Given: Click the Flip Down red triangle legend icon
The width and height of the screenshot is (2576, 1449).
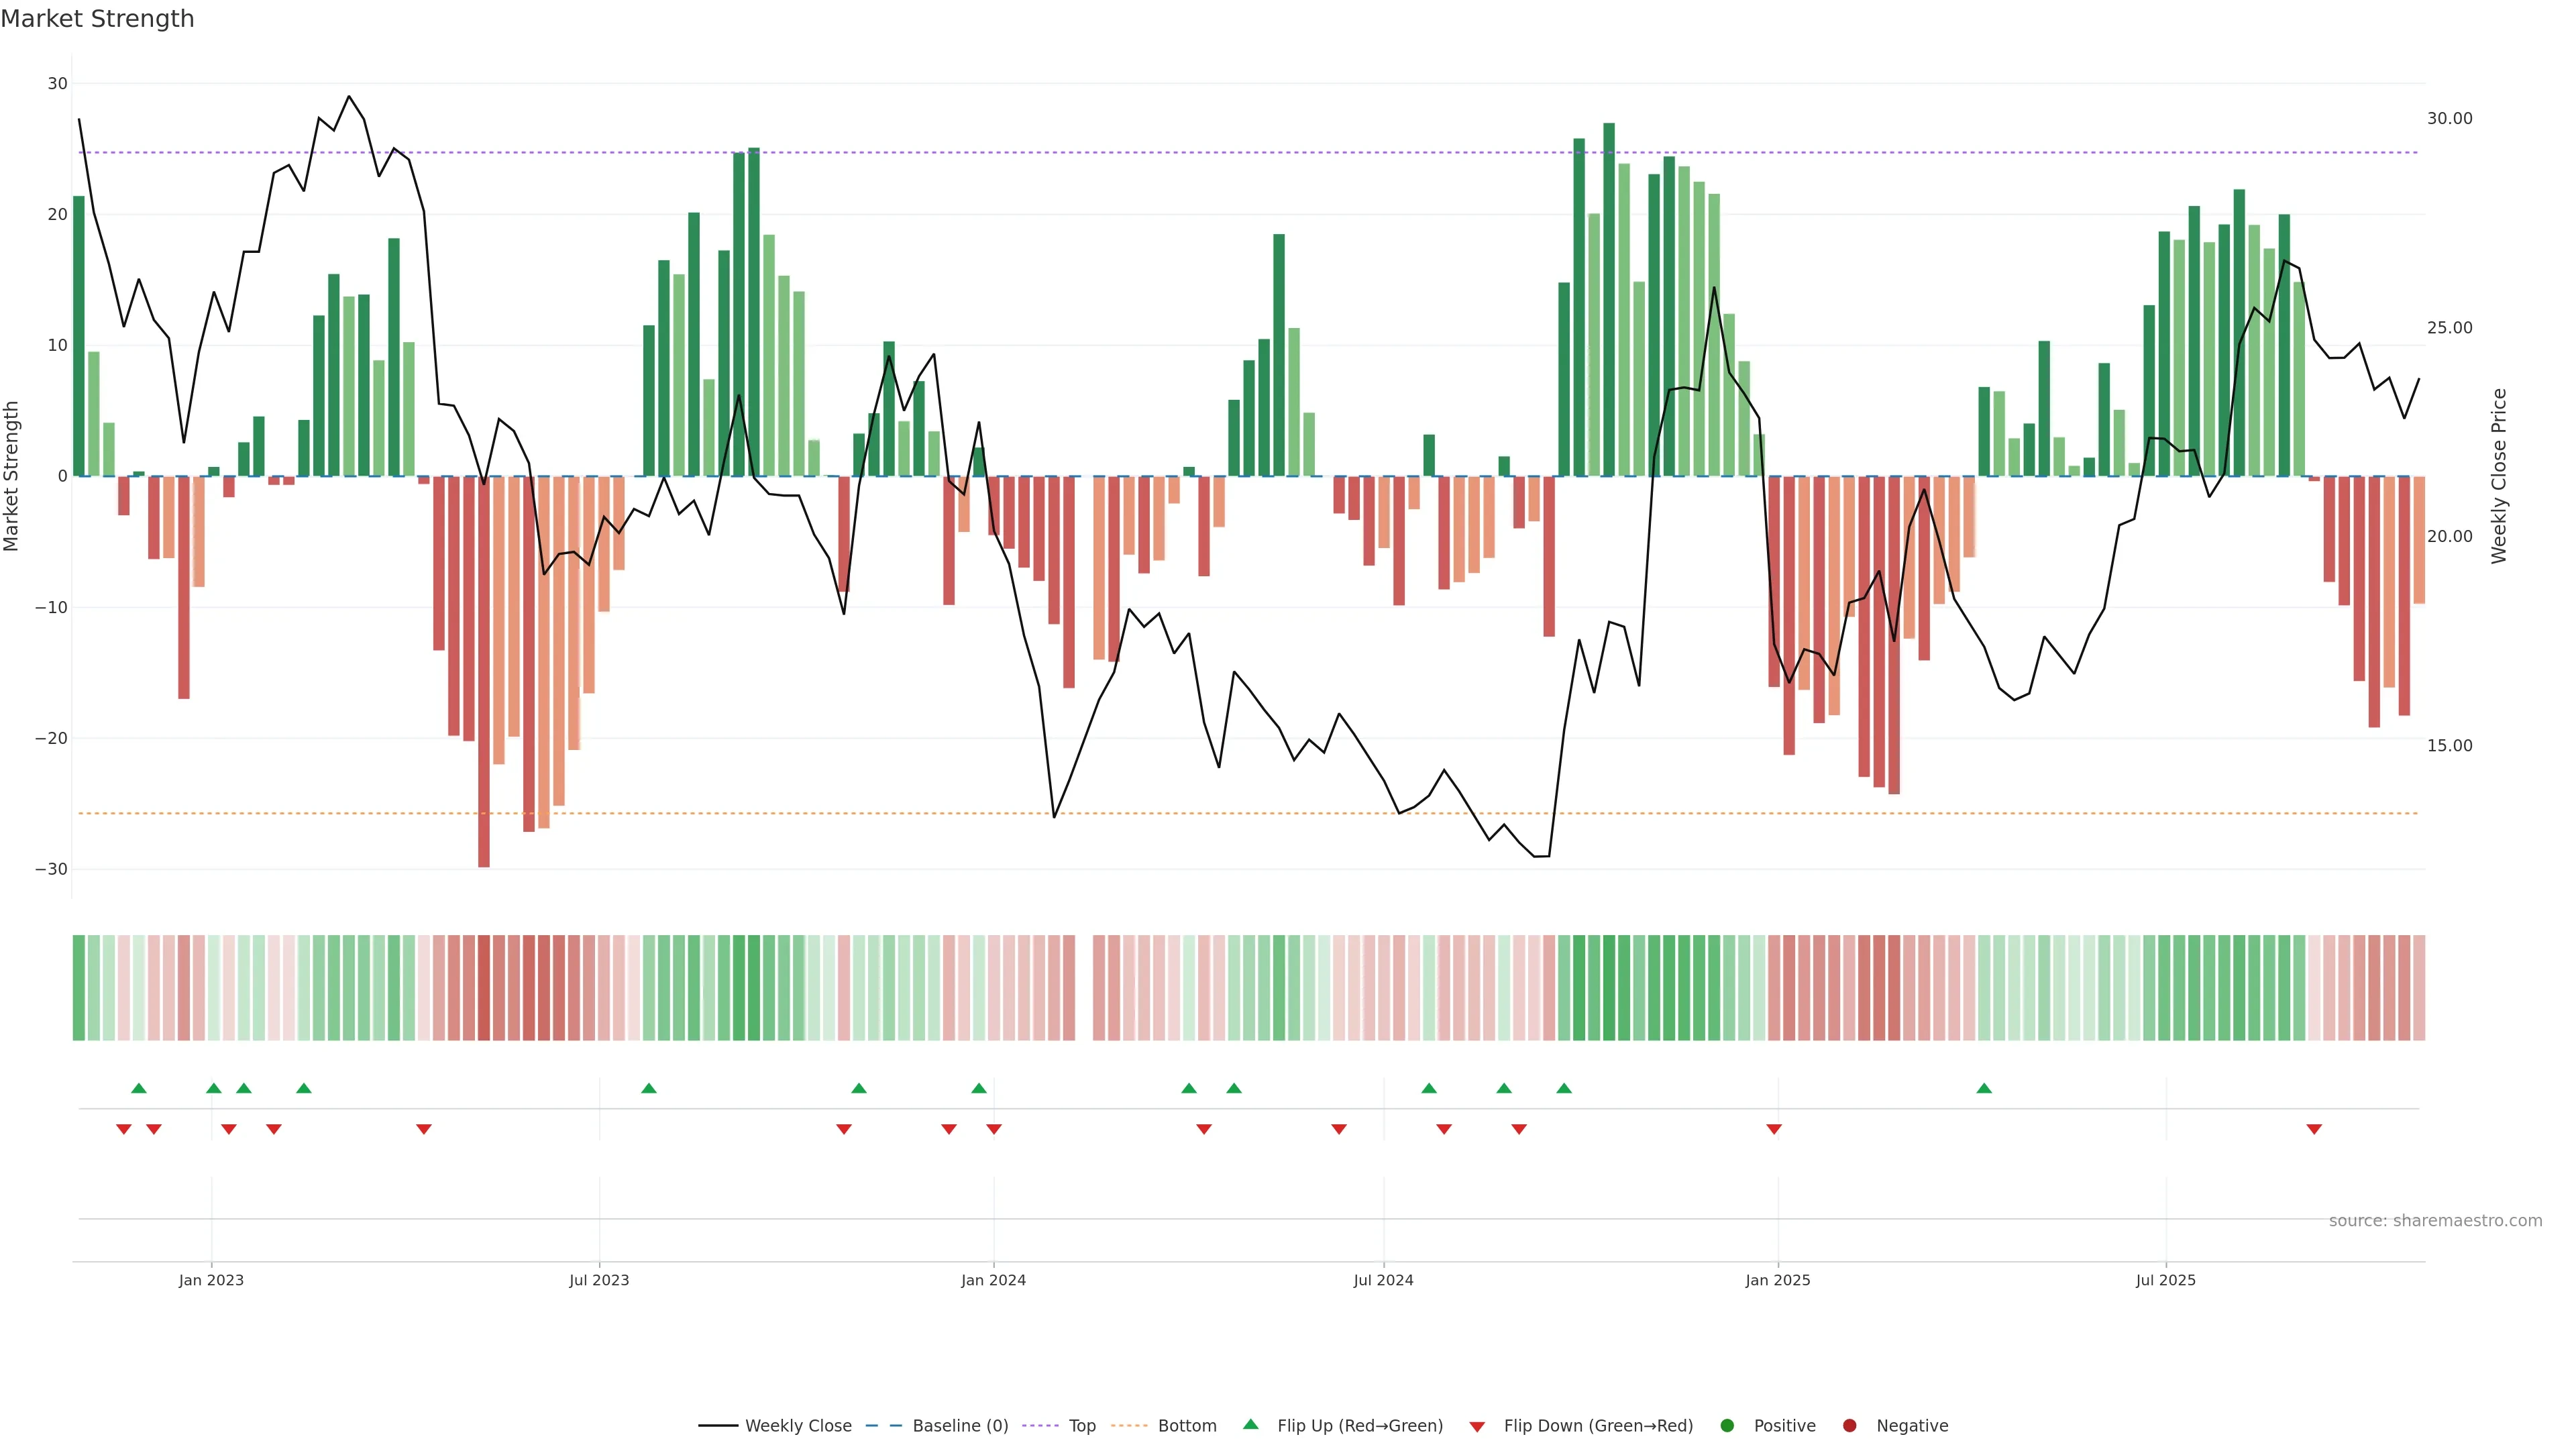Looking at the screenshot, I should coord(1477,1427).
